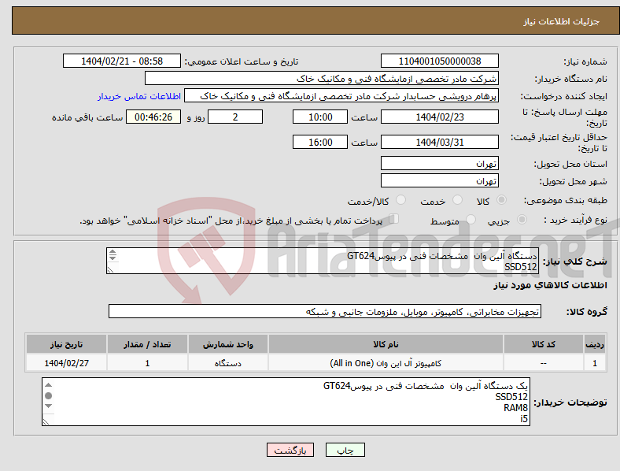Click up arrow in توضیحات خریدار scrollbar
Screen dimensions: 620x471
(x=48, y=385)
